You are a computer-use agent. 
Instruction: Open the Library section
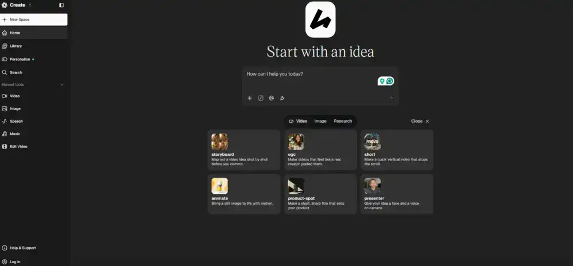pyautogui.click(x=34, y=46)
